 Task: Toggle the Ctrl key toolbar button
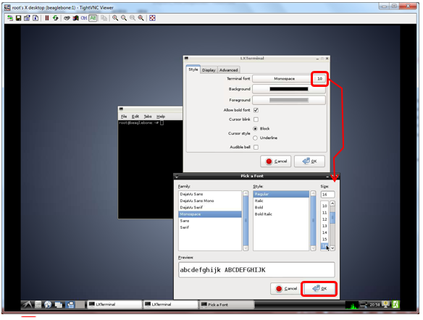tap(84, 18)
